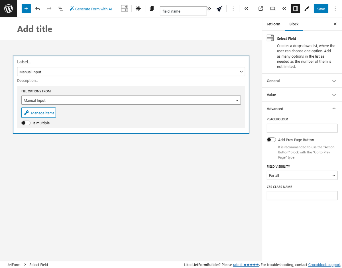Switch to the JetForm tab
This screenshot has width=342, height=268.
[273, 24]
